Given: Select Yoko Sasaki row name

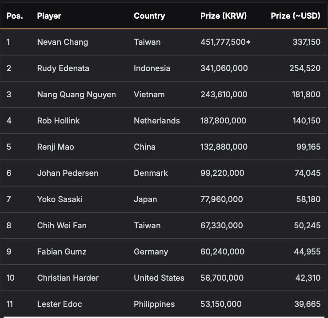Looking at the screenshot, I should click(x=60, y=199).
